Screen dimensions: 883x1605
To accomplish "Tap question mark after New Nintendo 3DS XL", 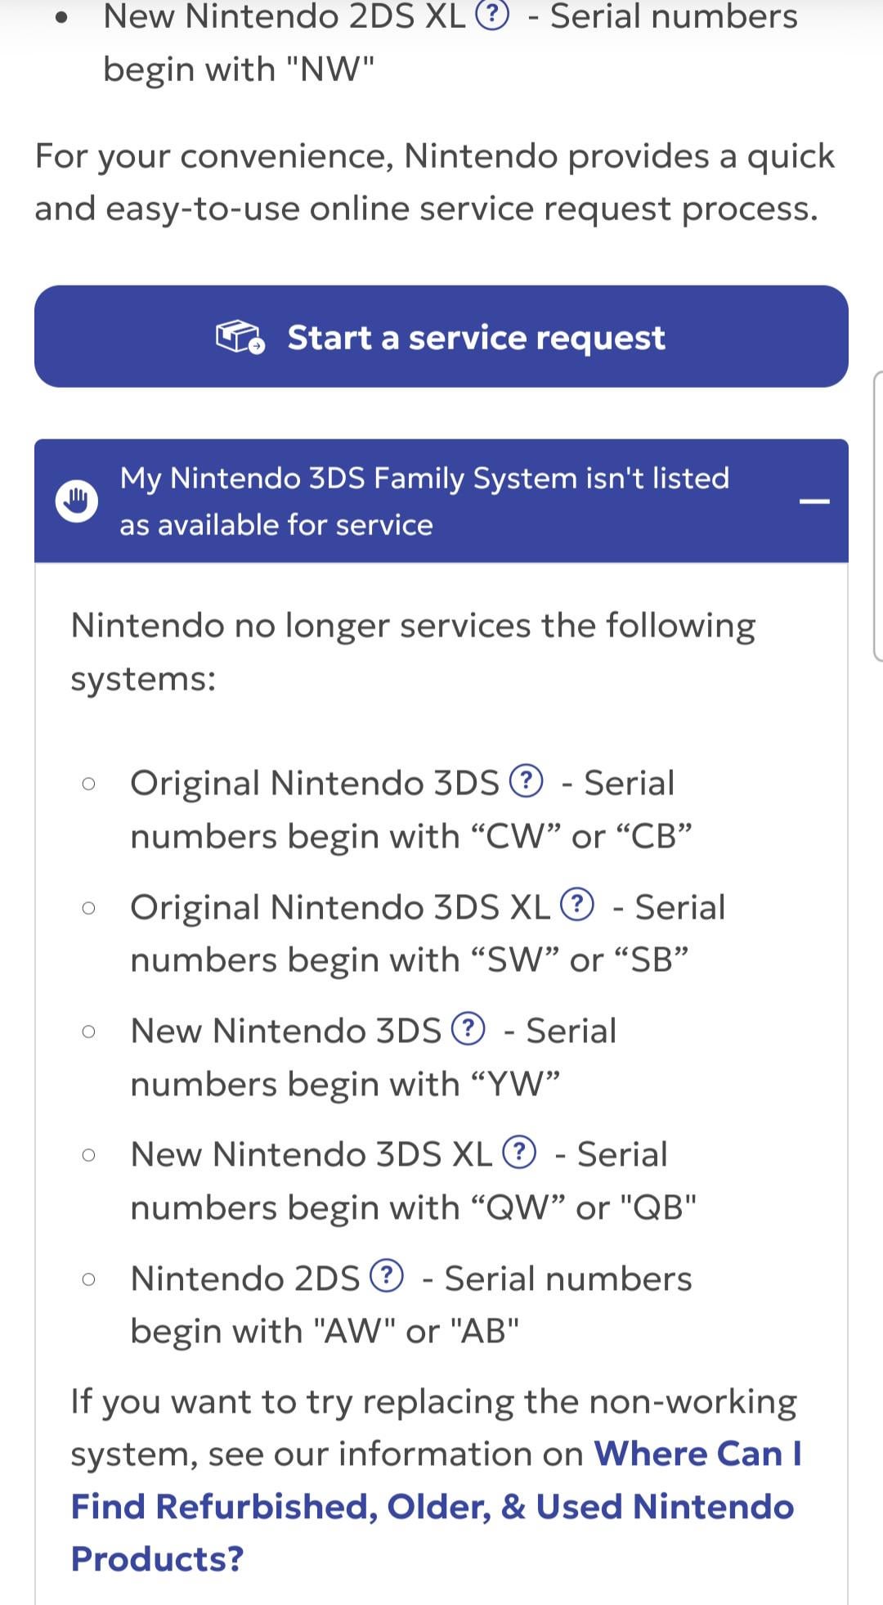I will 520,1152.
